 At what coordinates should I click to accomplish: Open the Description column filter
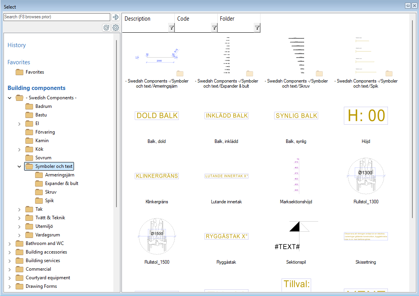[171, 28]
